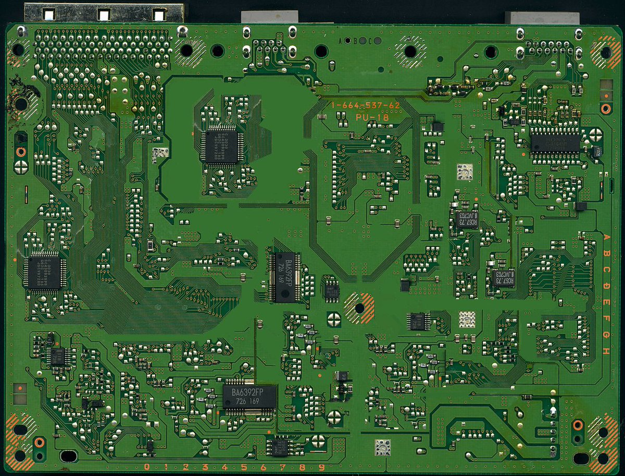Click the orange grid letter B
This screenshot has width=625, height=476.
[606, 254]
